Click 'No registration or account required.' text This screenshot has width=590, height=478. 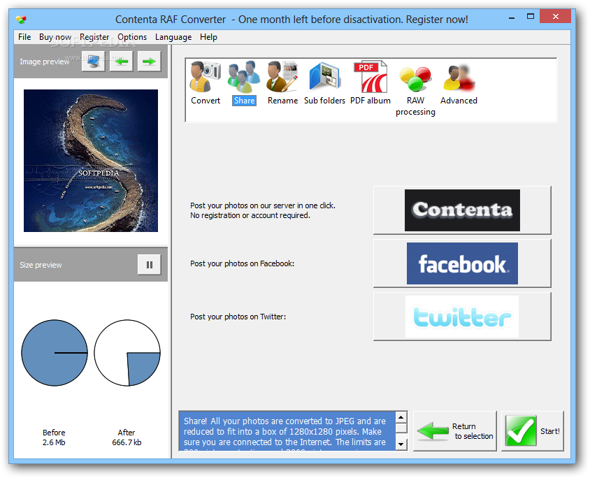tap(250, 215)
